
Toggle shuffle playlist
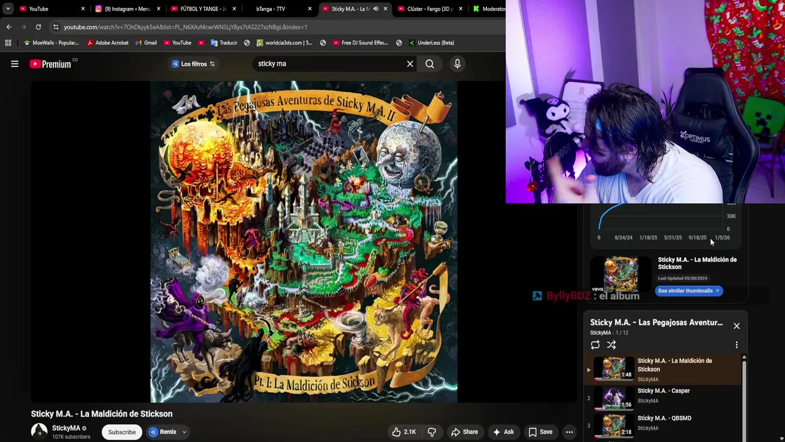[611, 345]
